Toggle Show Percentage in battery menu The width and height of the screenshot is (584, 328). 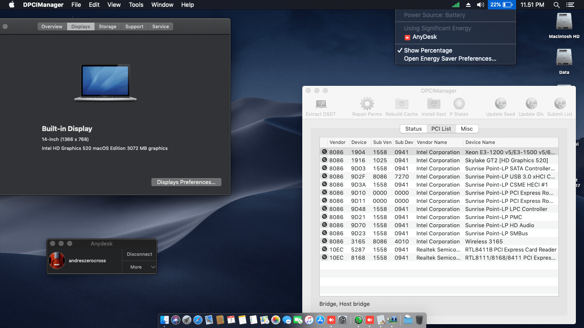pos(455,50)
